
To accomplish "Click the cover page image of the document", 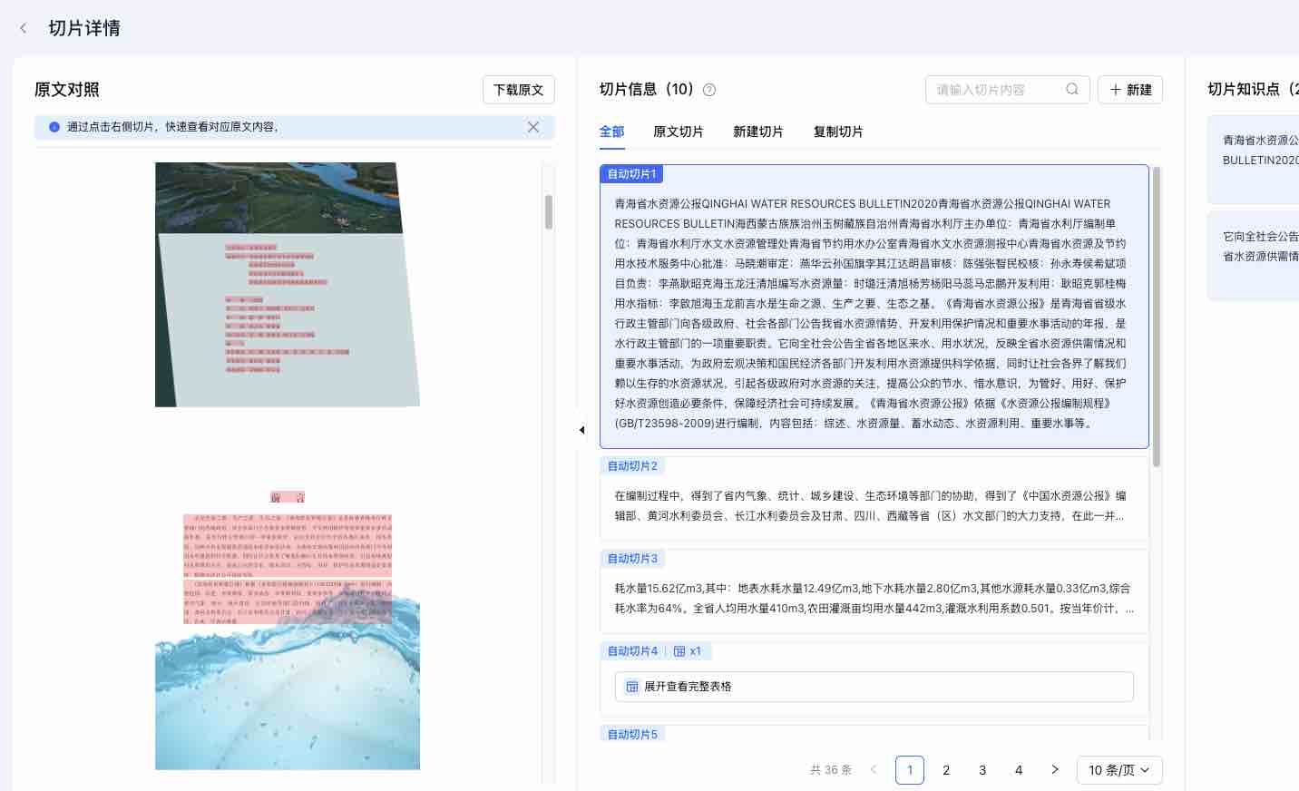I will 288,285.
